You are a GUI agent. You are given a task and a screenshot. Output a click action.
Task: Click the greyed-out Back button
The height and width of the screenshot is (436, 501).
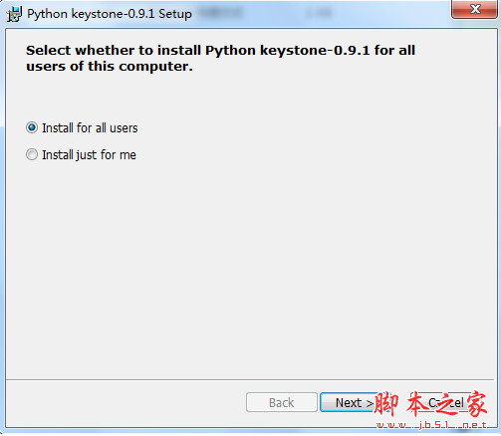coord(282,402)
